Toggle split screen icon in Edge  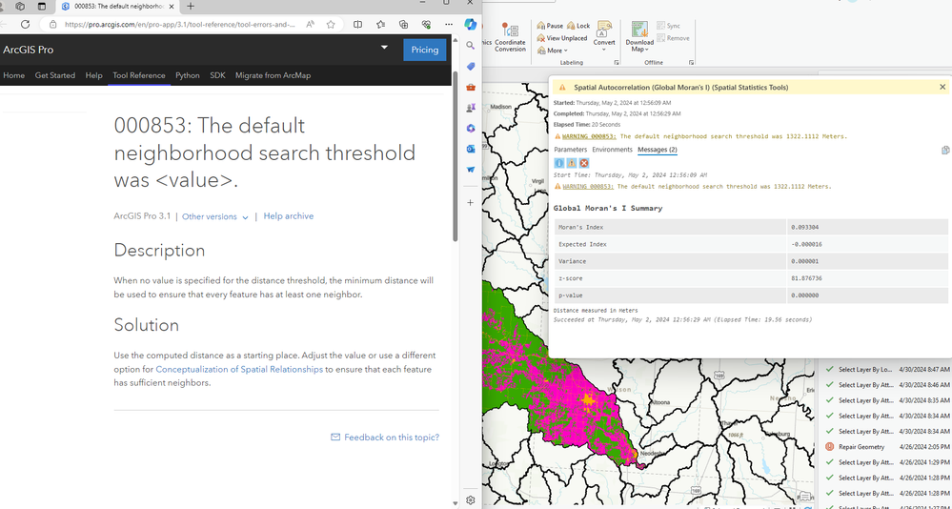(357, 24)
